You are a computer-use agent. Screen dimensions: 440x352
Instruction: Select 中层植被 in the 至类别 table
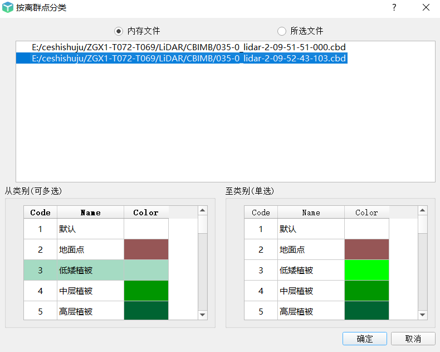pos(311,291)
